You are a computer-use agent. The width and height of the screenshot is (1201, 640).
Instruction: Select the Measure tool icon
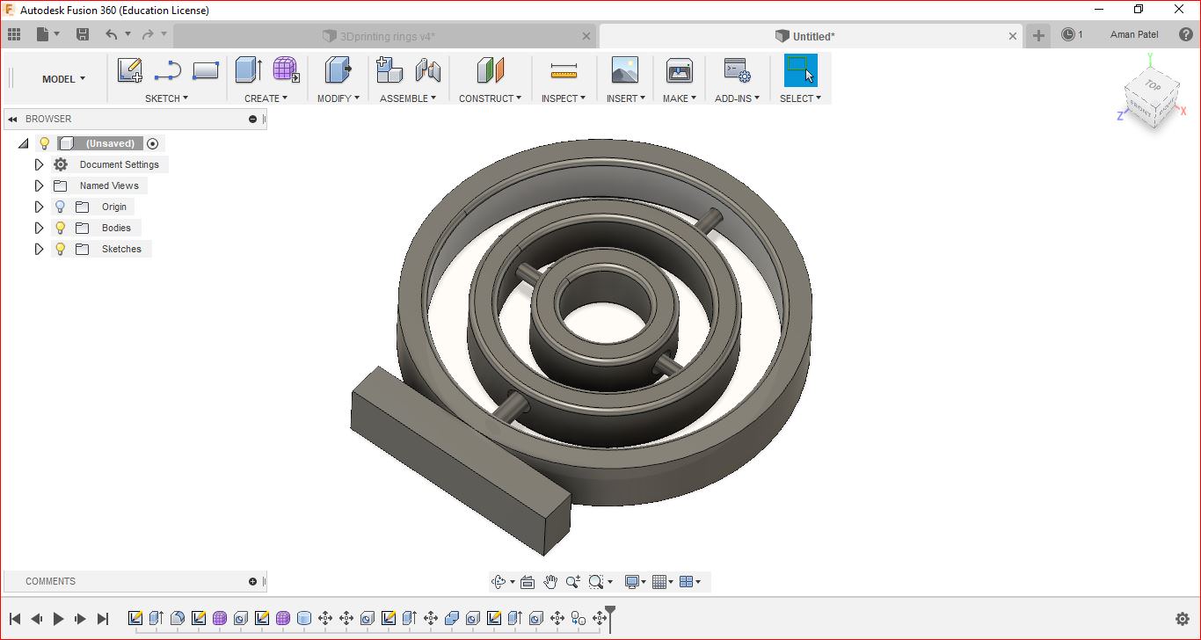pos(563,70)
